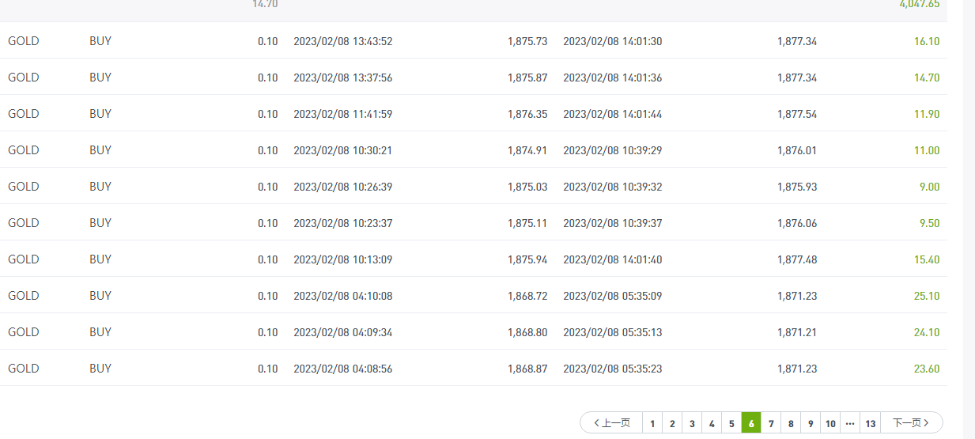
Task: Select open time 2023/02/08 11:41:59
Action: pyautogui.click(x=342, y=114)
